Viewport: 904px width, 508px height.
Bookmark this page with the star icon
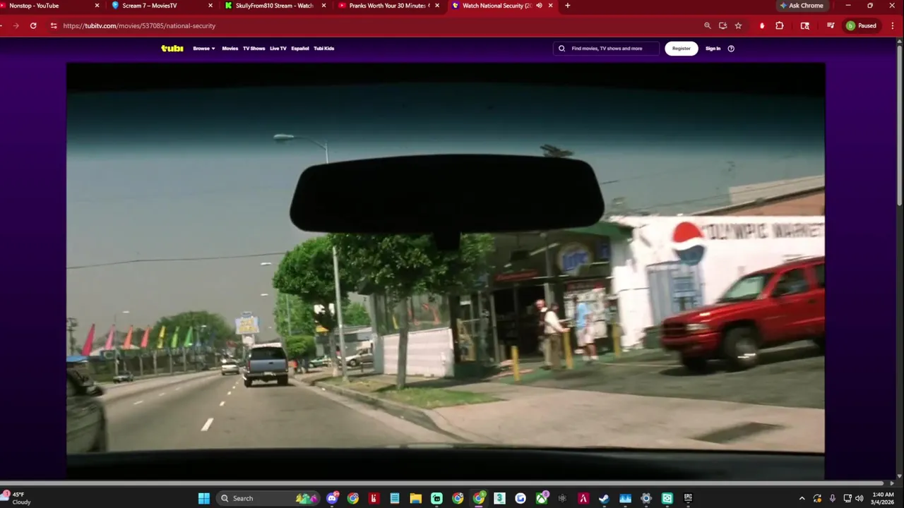click(x=739, y=25)
